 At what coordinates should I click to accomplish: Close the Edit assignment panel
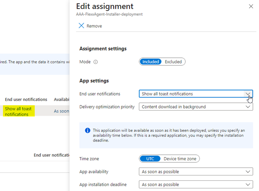[251, 6]
